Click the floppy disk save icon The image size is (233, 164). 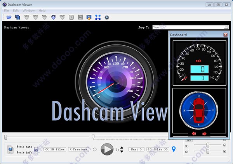coord(36,149)
